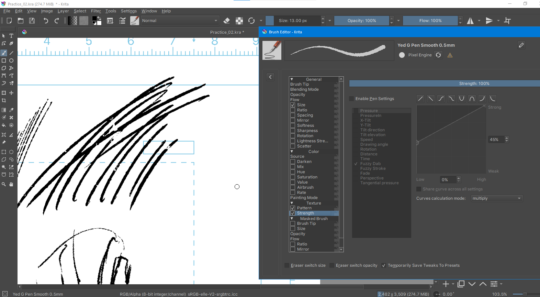Open the Filter menu

point(96,11)
